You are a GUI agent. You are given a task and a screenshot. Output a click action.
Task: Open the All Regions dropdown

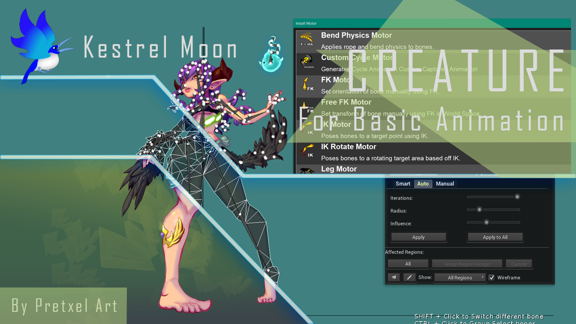(460, 278)
